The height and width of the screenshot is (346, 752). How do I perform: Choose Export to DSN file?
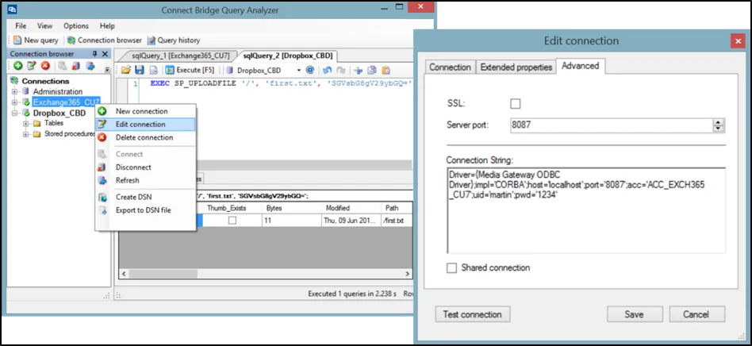145,210
